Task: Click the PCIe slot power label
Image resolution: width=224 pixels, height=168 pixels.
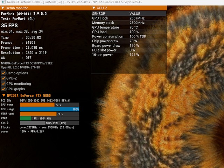Action: (x=104, y=50)
